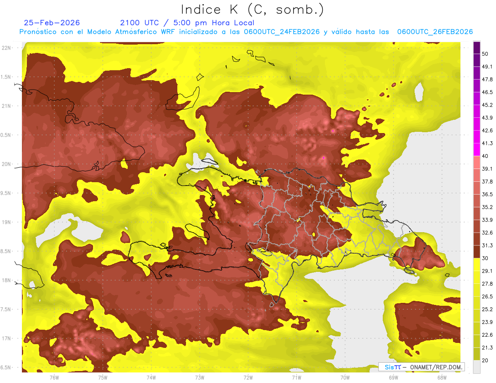
Task: Click the '2100 UTC / 5:00 pm Hora Local' time label
Action: coord(187,23)
